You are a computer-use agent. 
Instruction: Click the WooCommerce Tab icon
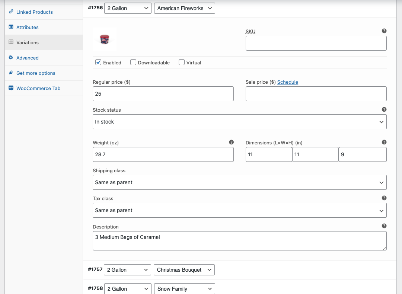coord(11,88)
